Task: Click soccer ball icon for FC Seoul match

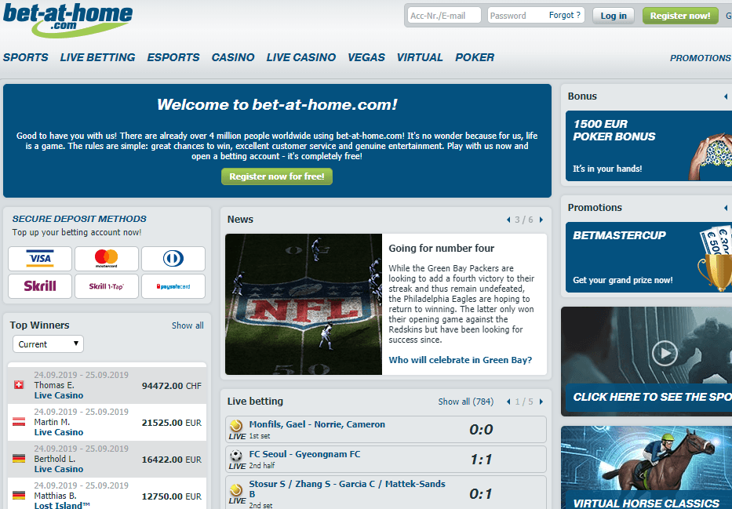Action: click(x=236, y=456)
